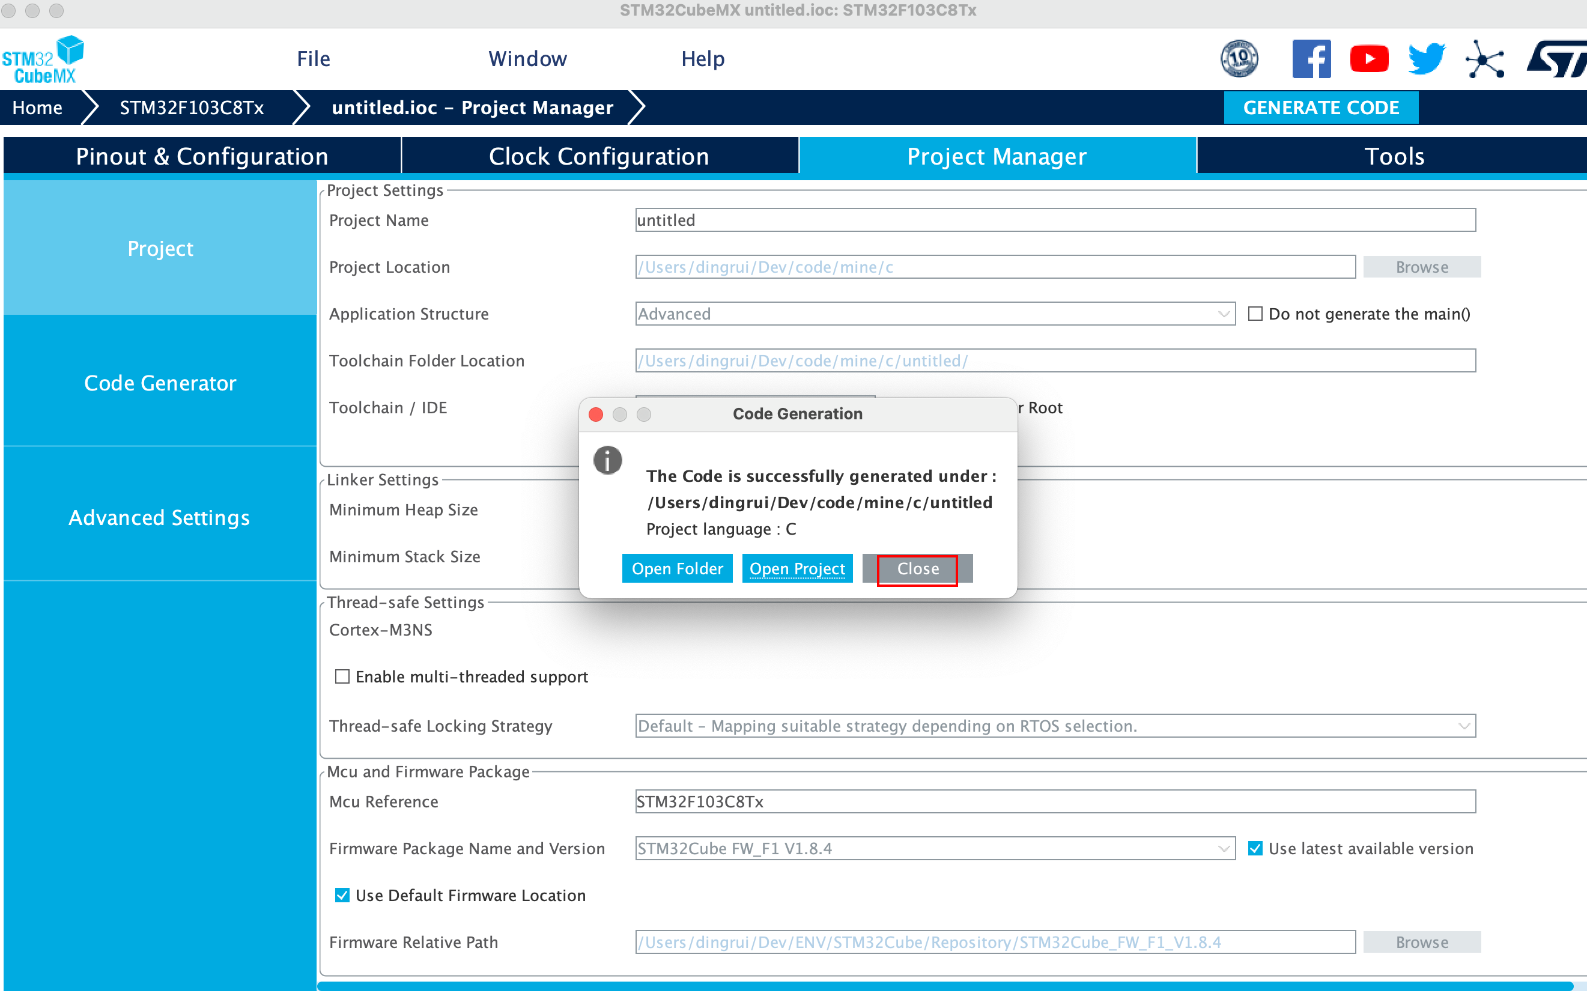Open the 10-year anniversary badge icon
The image size is (1587, 996).
[x=1239, y=59]
